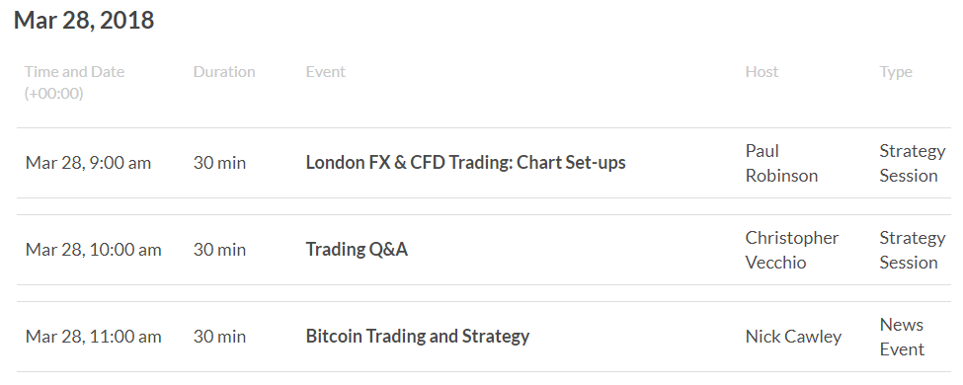Image resolution: width=963 pixels, height=385 pixels.
Task: Select host Paul Robinson
Action: tap(781, 163)
